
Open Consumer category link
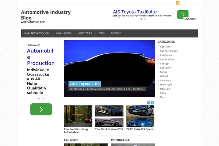[166, 68]
